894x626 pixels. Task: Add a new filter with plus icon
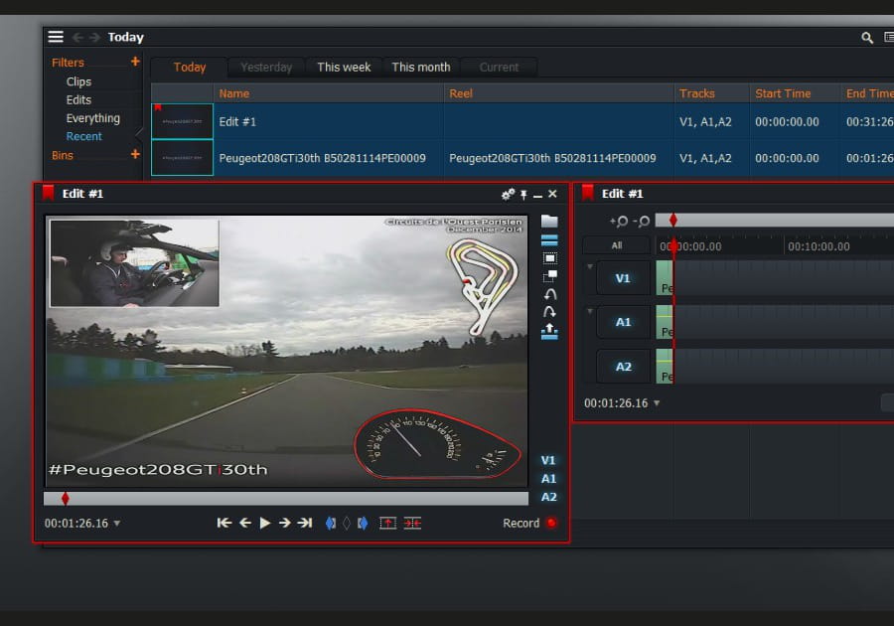click(x=135, y=61)
